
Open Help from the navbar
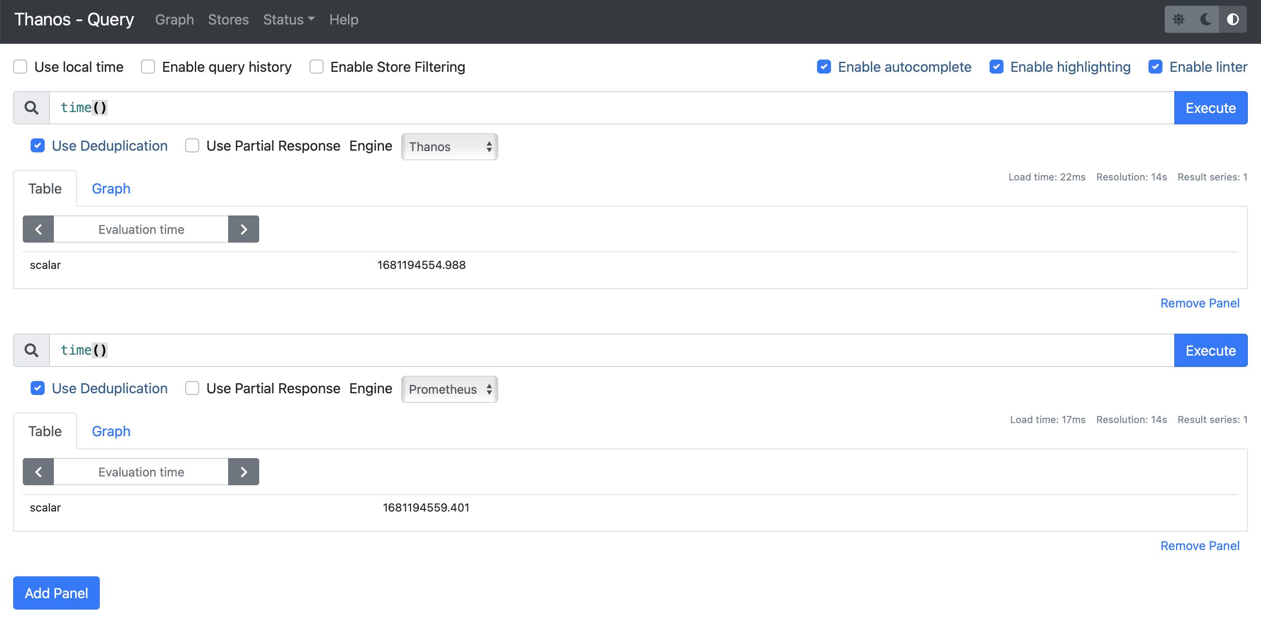tap(344, 20)
